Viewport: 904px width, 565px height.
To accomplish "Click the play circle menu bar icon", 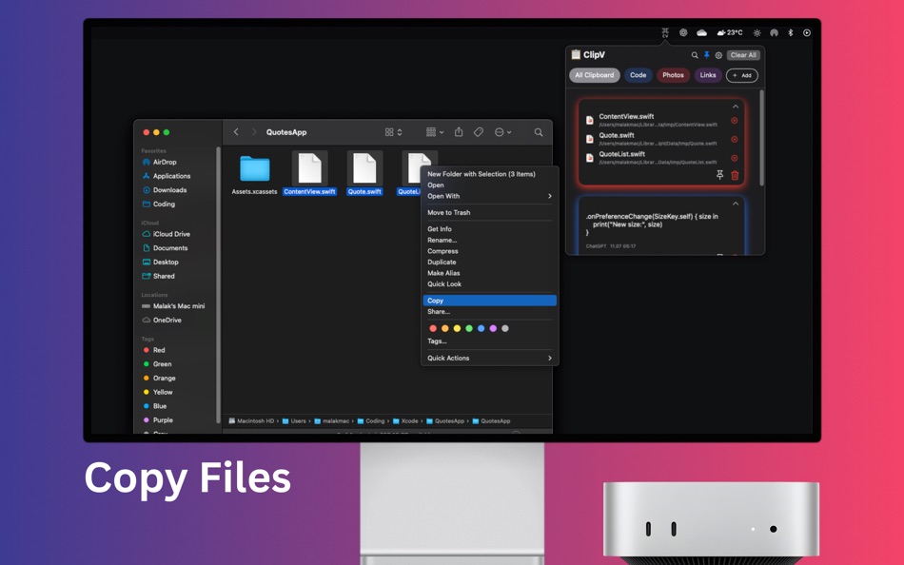I will coord(807,33).
